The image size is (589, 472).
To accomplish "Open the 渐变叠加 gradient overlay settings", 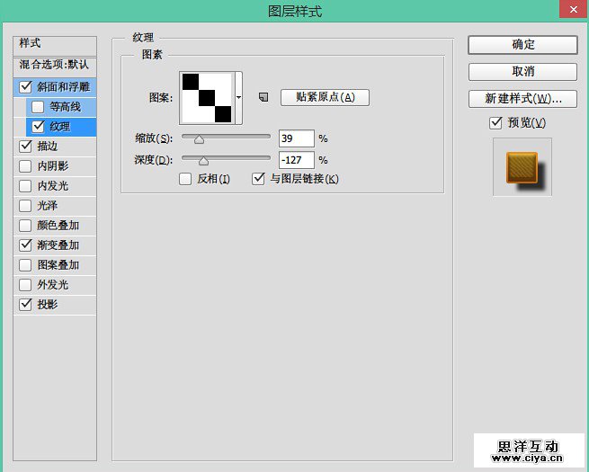I will click(x=58, y=245).
